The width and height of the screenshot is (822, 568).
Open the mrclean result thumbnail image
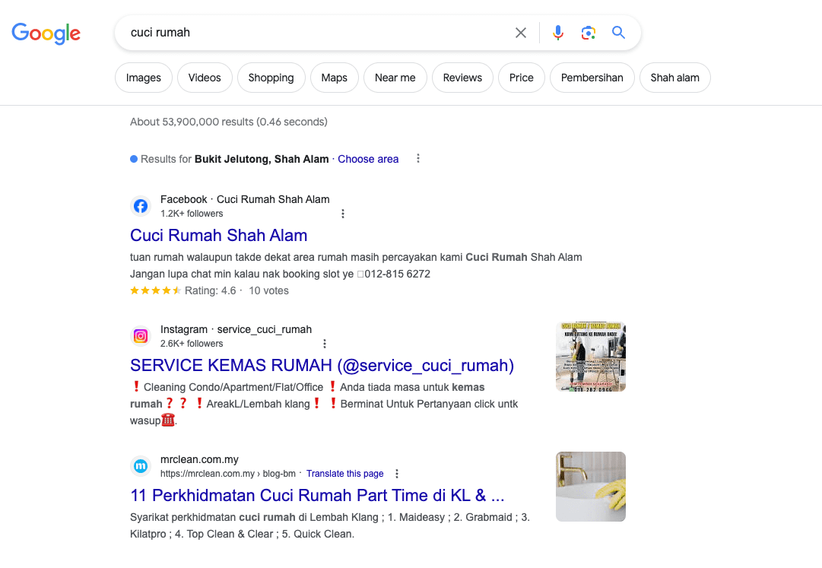pos(591,487)
